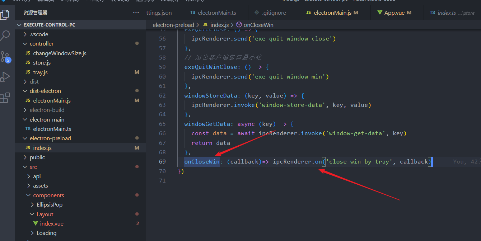
Task: Expand the electron-build folder
Action: pyautogui.click(x=47, y=110)
